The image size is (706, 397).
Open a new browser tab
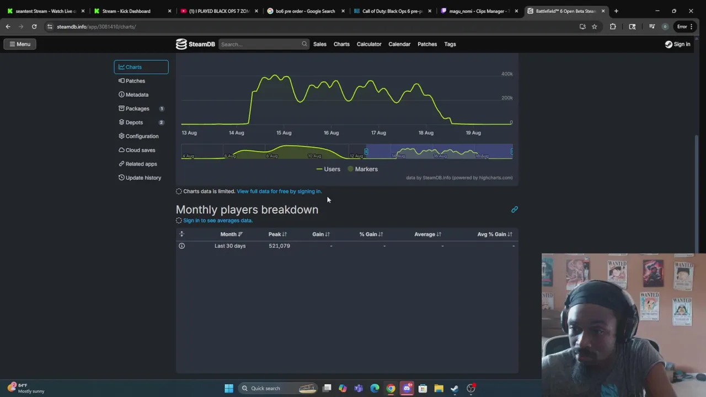click(x=616, y=11)
